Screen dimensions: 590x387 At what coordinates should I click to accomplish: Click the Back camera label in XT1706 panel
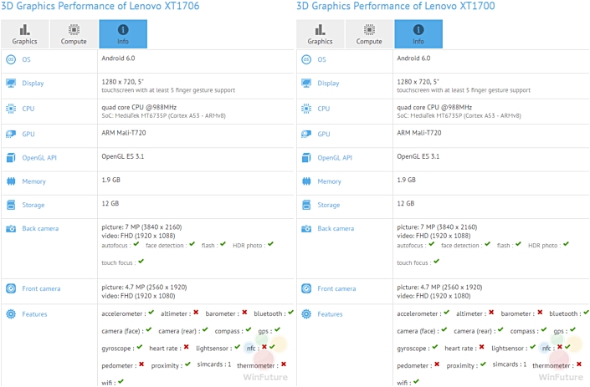(40, 228)
